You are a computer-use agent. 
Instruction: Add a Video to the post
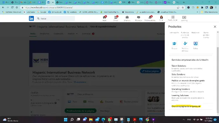pyautogui.click(x=89, y=102)
